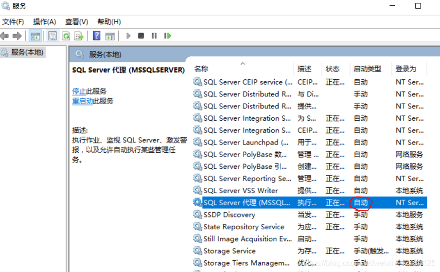Image resolution: width=440 pixels, height=272 pixels.
Task: Select SQL Server Distributed R... row described 提供...
Action: tap(310, 106)
